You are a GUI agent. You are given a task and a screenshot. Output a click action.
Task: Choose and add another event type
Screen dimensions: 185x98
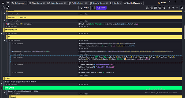[164, 8]
